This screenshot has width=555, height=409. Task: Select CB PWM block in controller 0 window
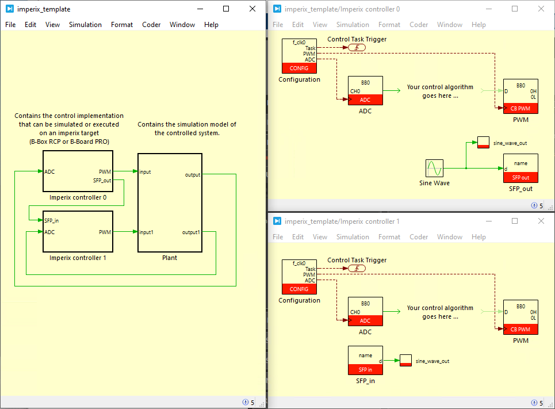pyautogui.click(x=520, y=96)
